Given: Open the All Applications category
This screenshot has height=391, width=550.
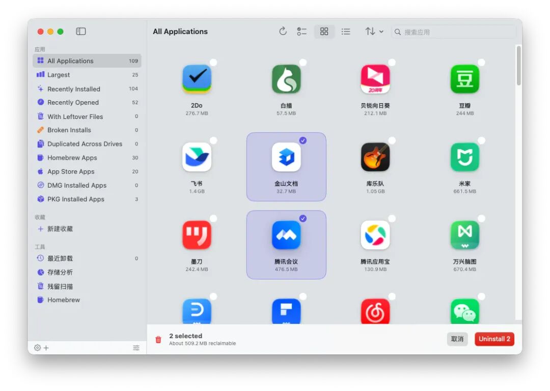Looking at the screenshot, I should 87,61.
